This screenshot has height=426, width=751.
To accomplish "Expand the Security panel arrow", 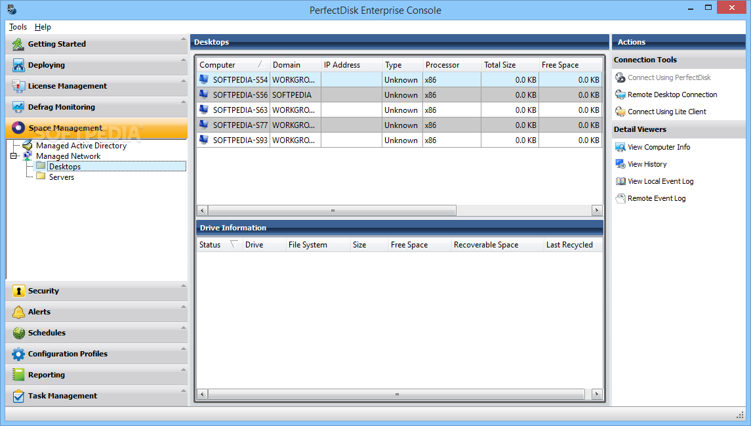I will (x=183, y=286).
